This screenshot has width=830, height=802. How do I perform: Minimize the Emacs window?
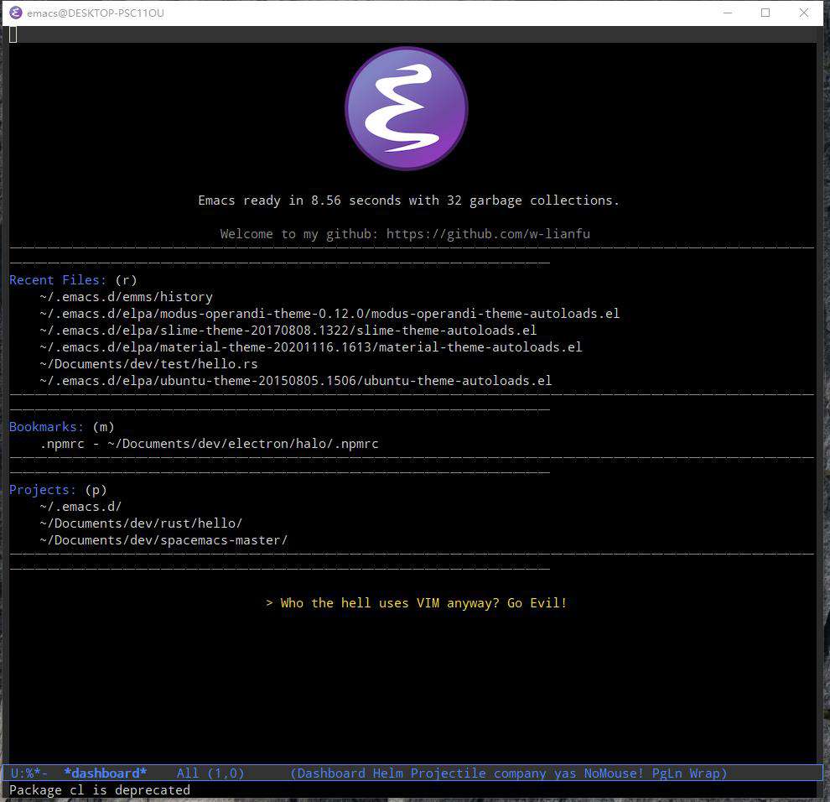pos(728,13)
